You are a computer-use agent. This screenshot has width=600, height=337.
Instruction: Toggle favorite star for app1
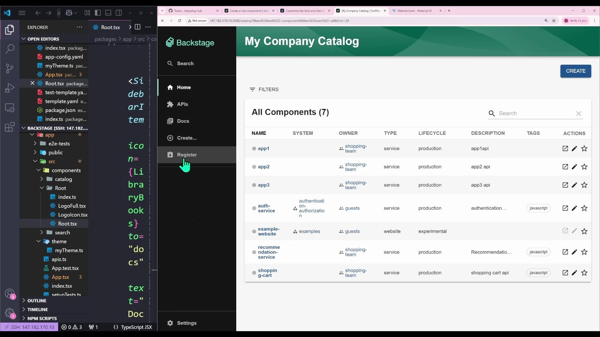point(584,149)
